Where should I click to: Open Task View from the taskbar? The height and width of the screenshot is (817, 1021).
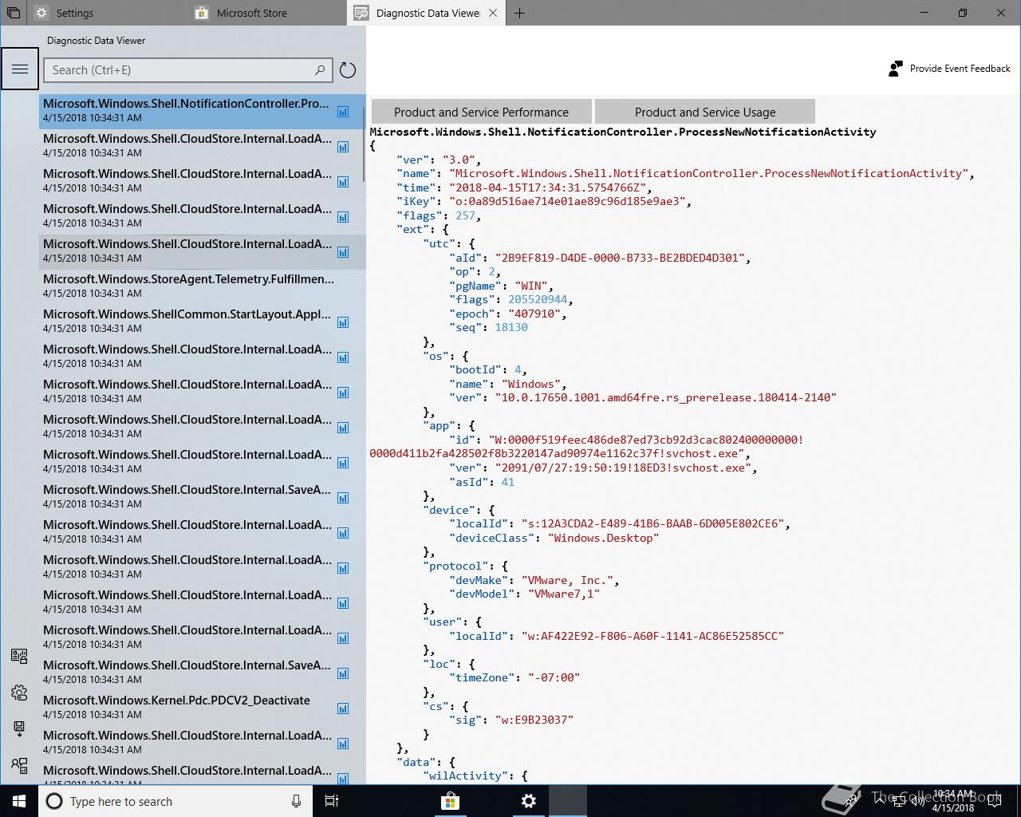pos(332,801)
